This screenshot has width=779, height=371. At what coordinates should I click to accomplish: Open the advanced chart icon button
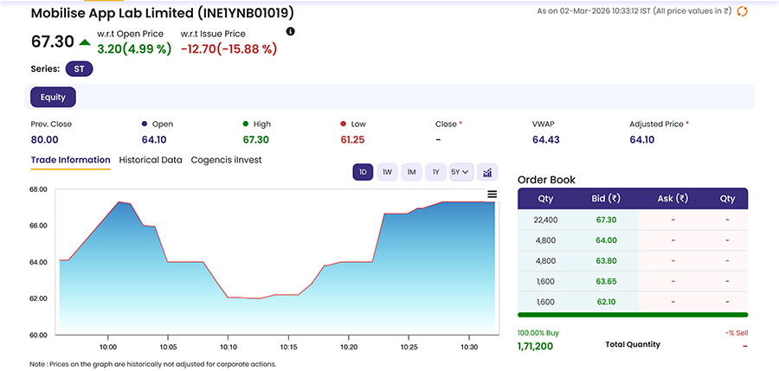point(487,172)
